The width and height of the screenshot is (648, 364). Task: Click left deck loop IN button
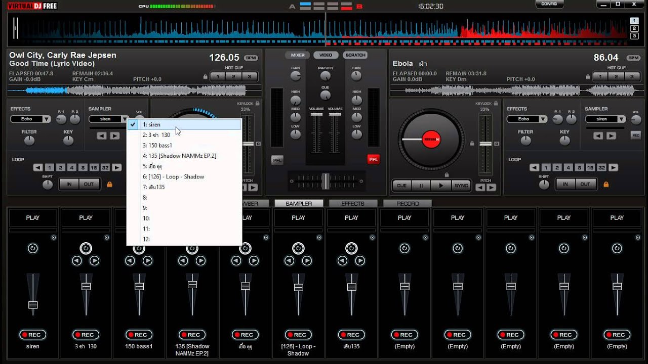pos(69,184)
